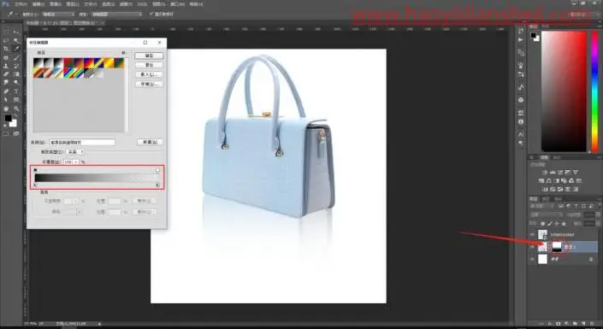Switch to the 通道 (Channels) tab
This screenshot has height=329, width=603.
[x=546, y=199]
